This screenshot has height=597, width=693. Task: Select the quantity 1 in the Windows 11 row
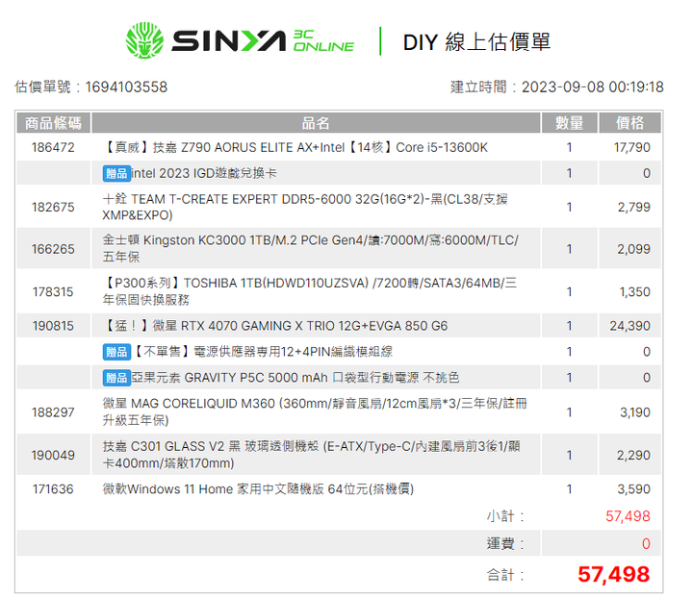(569, 489)
